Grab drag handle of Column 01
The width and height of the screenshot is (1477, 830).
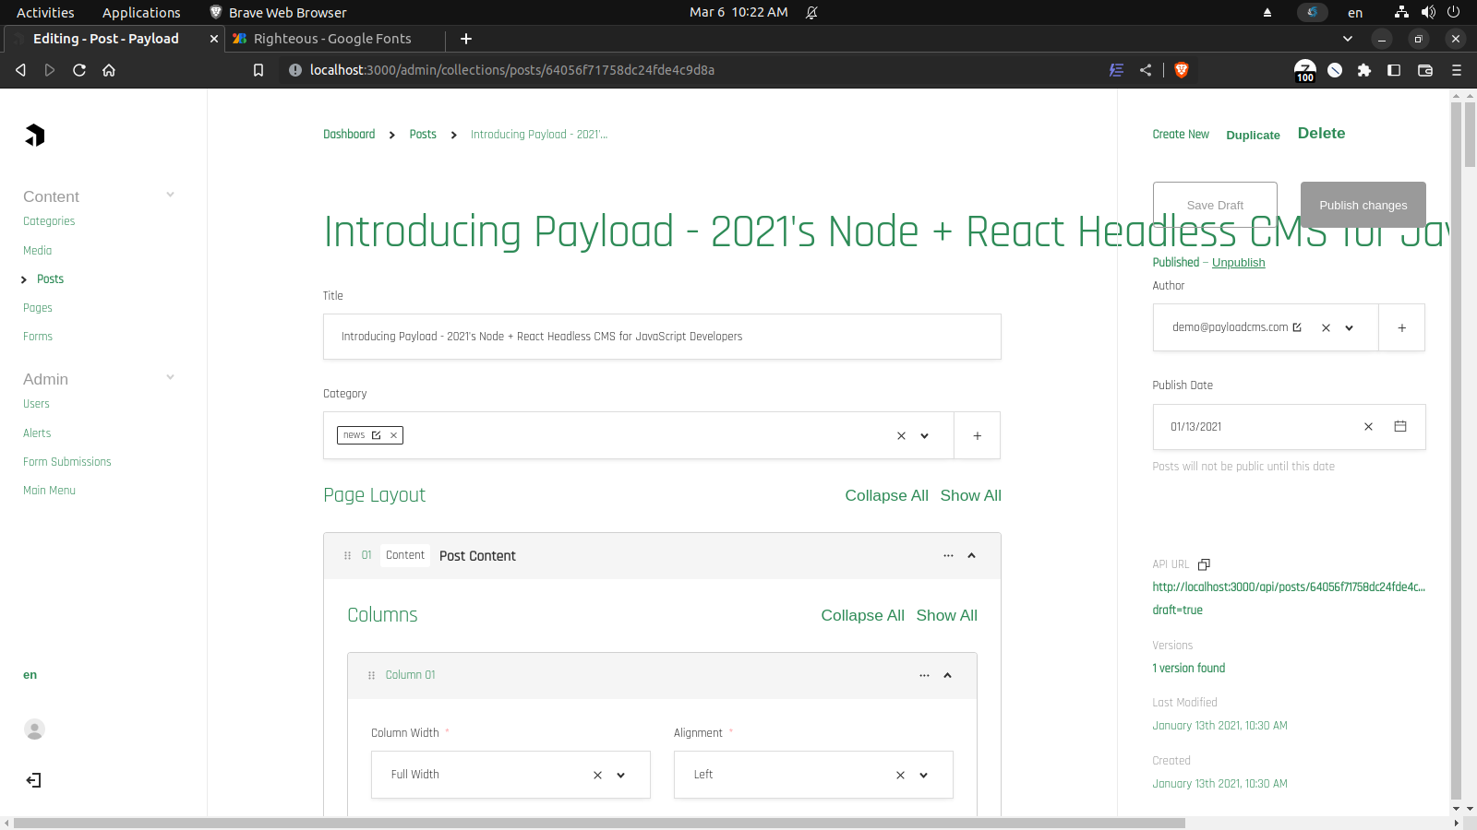point(371,675)
